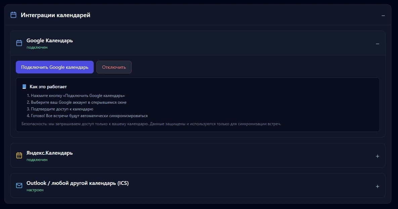Screen dimensions: 398x209
Task: Click the подключен status under Google Календарь
Action: [x=37, y=47]
